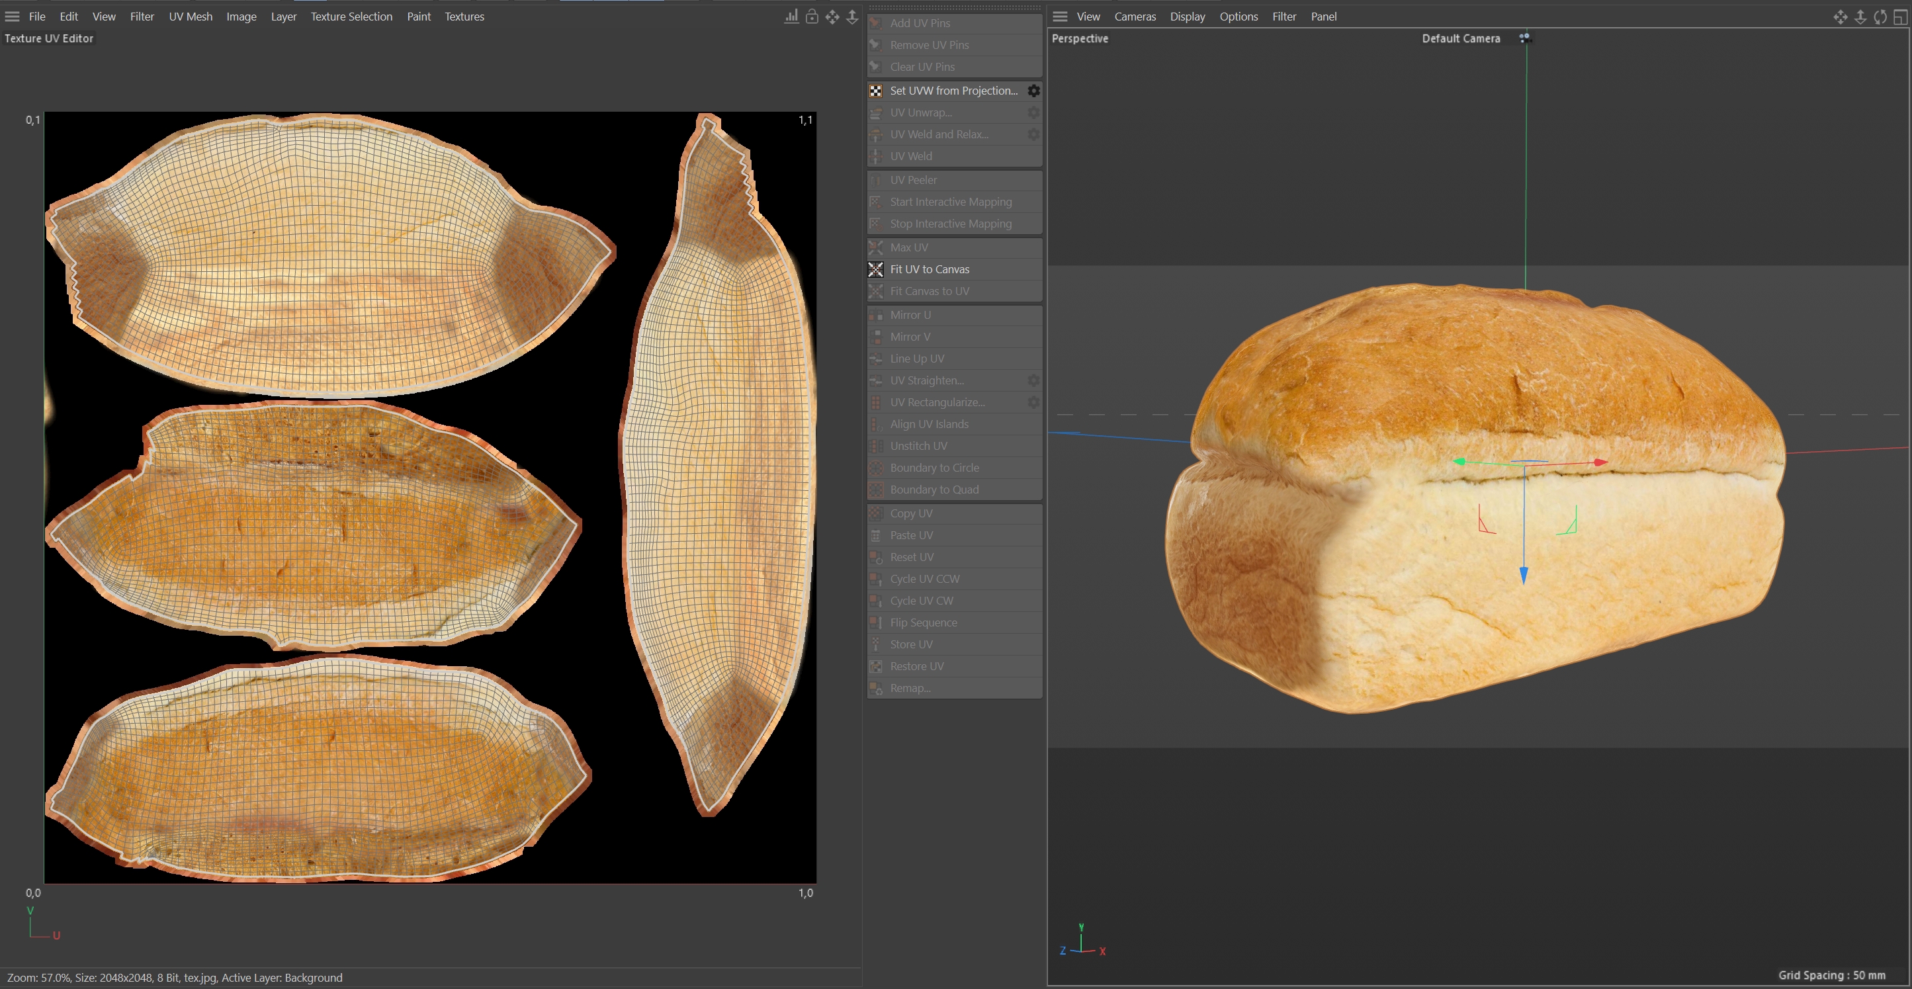The height and width of the screenshot is (989, 1912).
Task: Open the Cameras menu in viewport
Action: [1134, 17]
